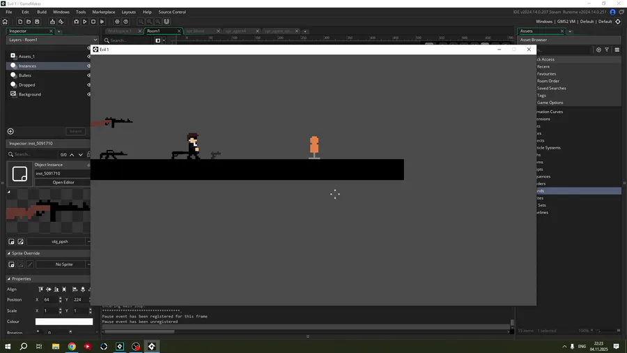
Task: Open the Help question-mark toolbar icon
Action: (126, 22)
